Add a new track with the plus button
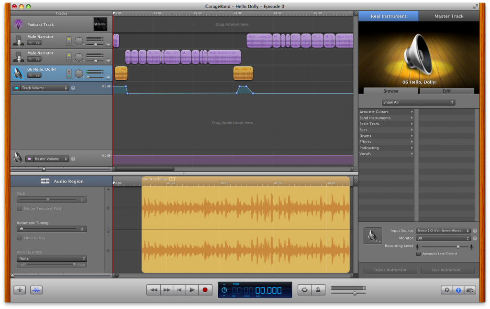Viewport: 490px width, 309px height. click(x=20, y=290)
